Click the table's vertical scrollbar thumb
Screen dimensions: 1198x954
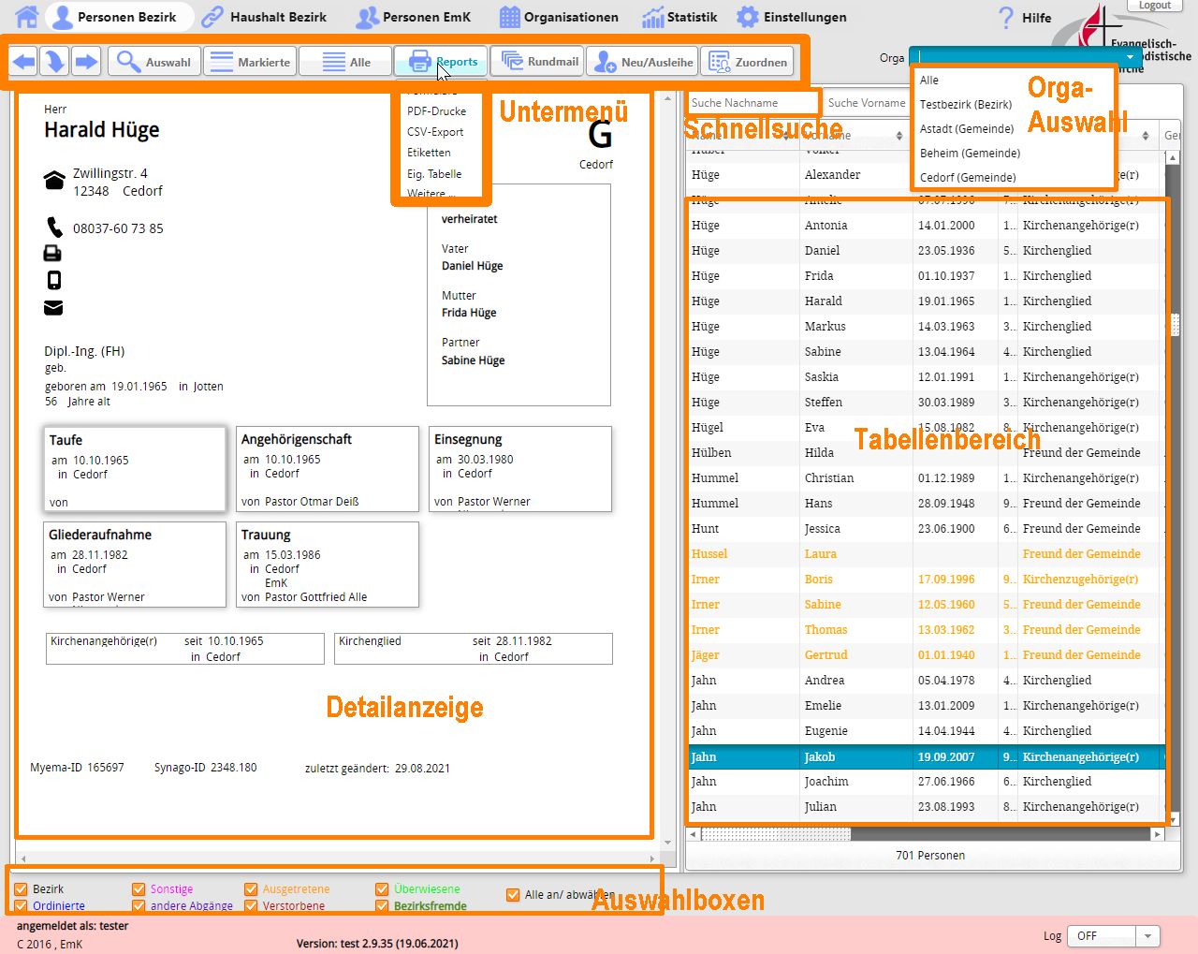tap(1175, 325)
